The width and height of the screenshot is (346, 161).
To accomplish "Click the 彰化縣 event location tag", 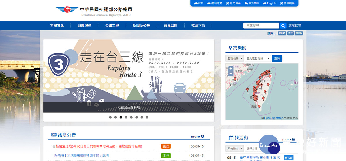I will [x=289, y=158].
